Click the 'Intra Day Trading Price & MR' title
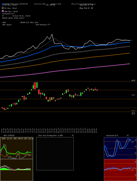The image size is (137, 181). tap(50, 135)
